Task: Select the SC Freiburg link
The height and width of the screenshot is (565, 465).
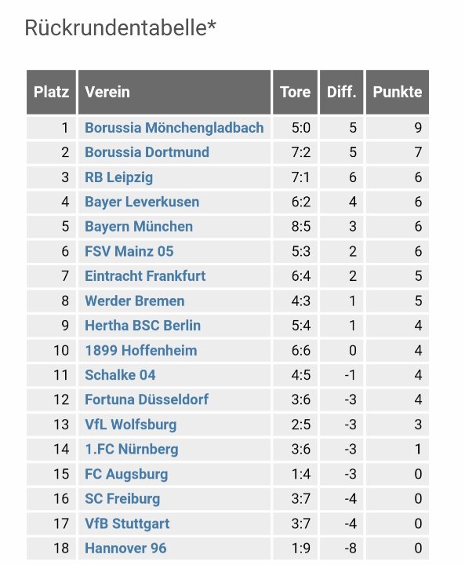Action: 122,499
